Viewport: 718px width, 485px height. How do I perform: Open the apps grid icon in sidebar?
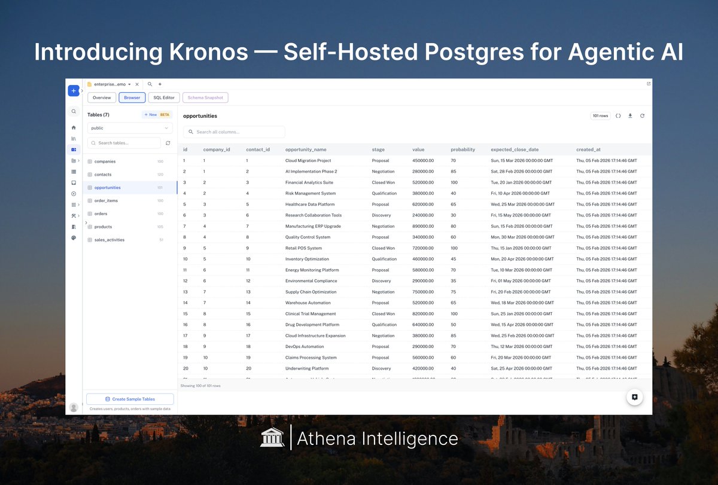pyautogui.click(x=73, y=205)
